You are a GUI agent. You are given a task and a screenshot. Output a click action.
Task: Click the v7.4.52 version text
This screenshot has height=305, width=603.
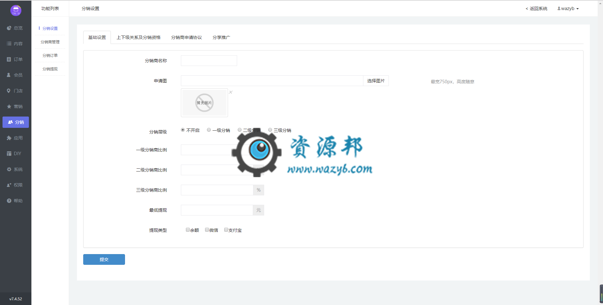click(x=16, y=299)
